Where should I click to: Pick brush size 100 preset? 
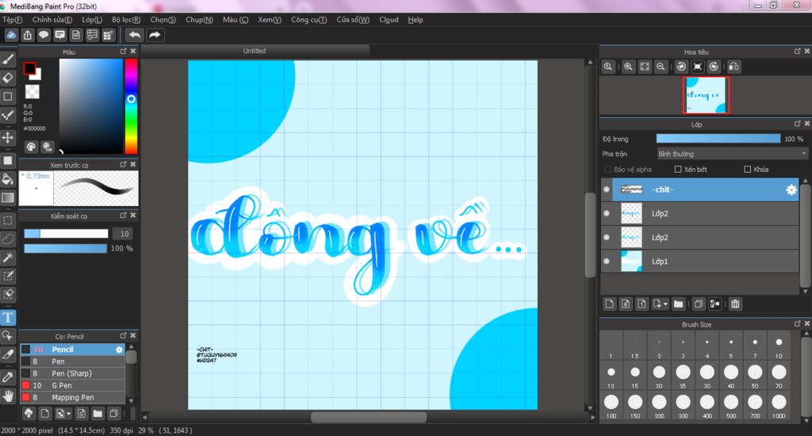click(611, 404)
